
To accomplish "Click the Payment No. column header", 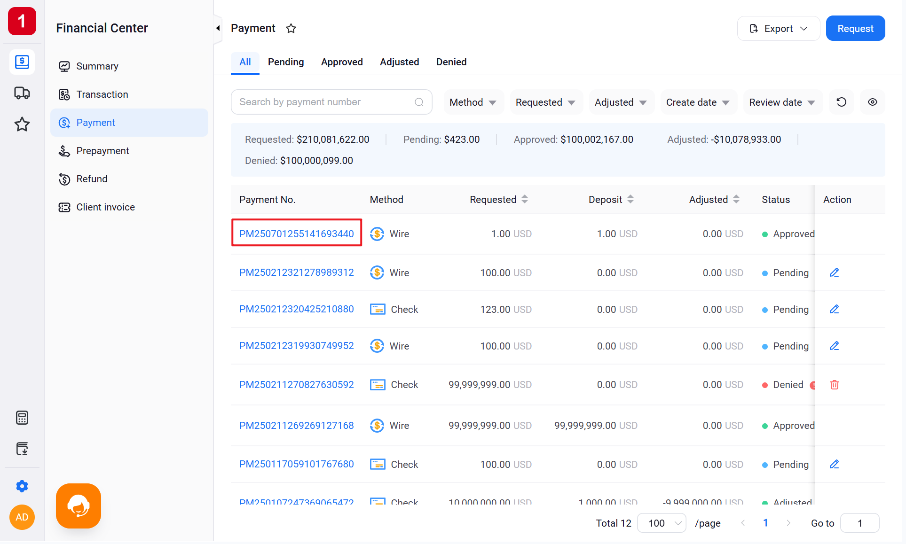I will click(x=267, y=200).
